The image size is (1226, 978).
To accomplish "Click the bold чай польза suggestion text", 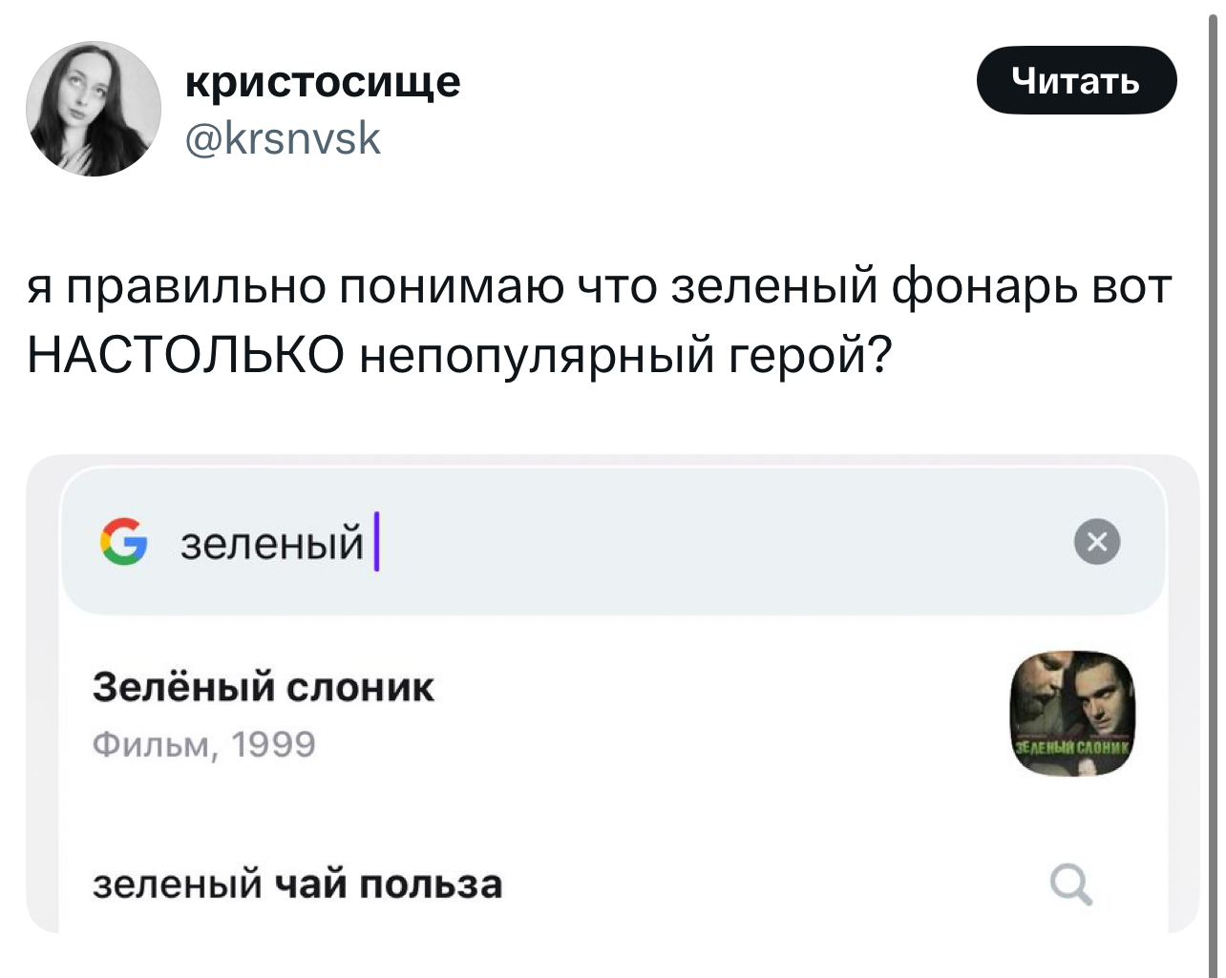I will tap(388, 884).
